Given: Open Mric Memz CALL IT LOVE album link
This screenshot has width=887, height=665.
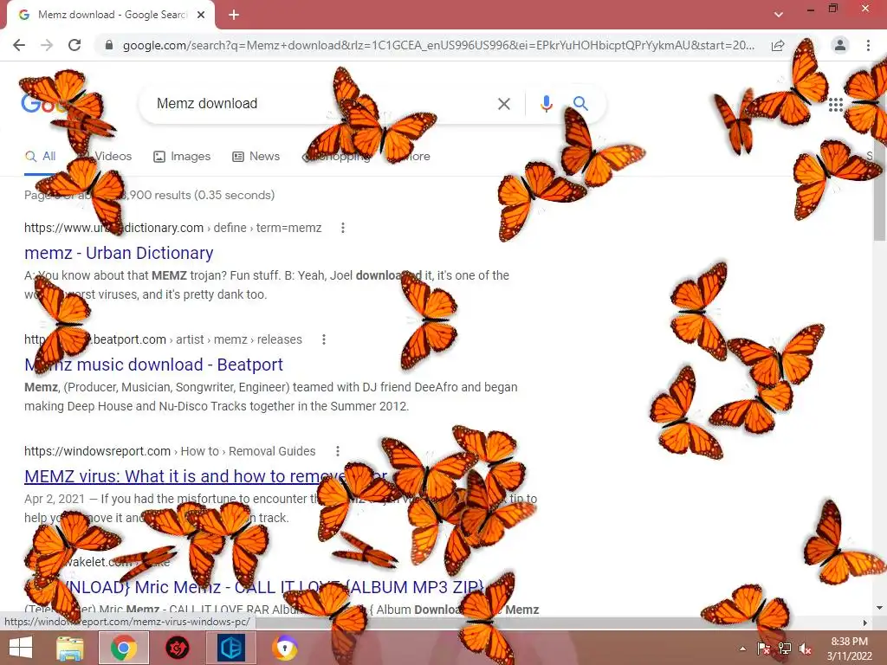Looking at the screenshot, I should point(254,587).
